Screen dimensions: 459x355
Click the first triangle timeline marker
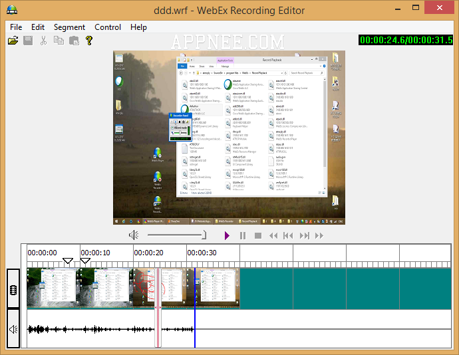coord(68,261)
